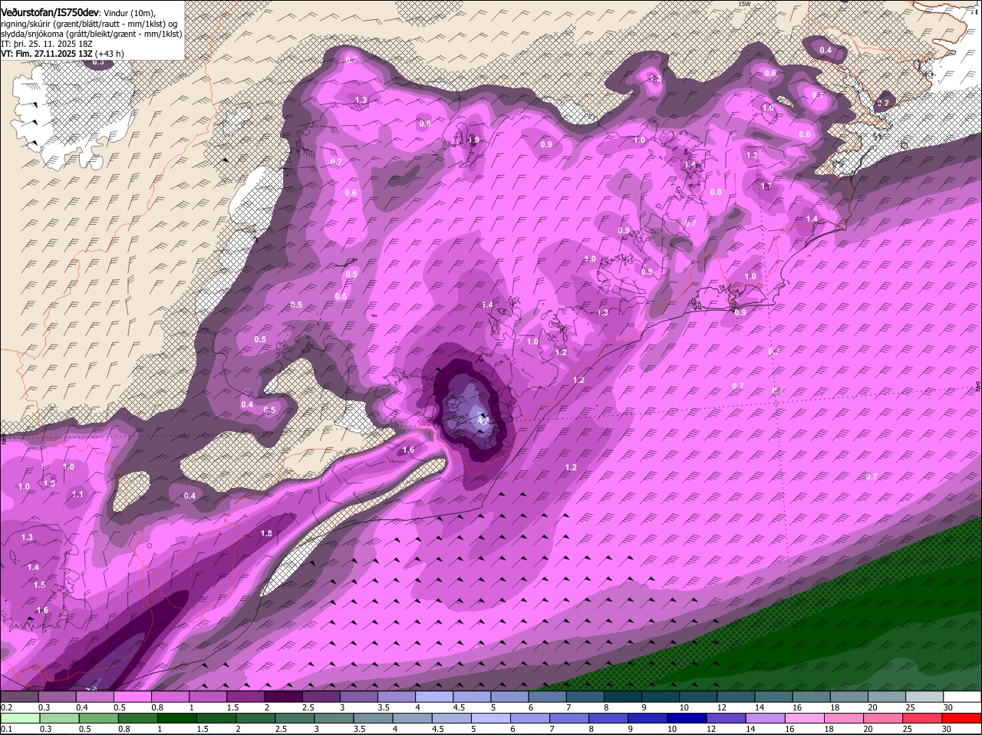The image size is (982, 735).
Task: Click the 1.9 precipitation value on the map
Action: pos(473,140)
